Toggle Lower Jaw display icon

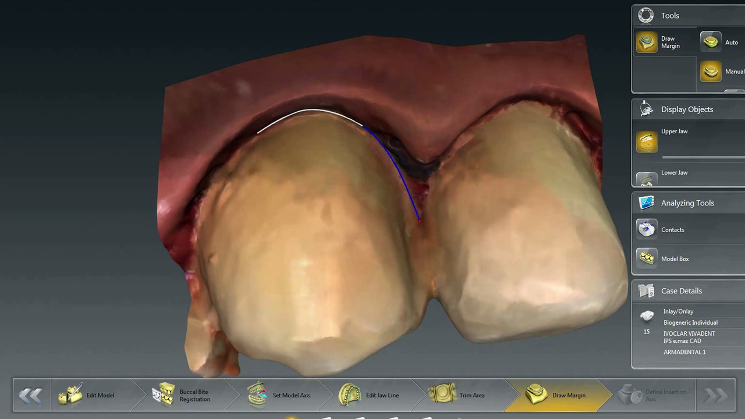click(x=647, y=179)
